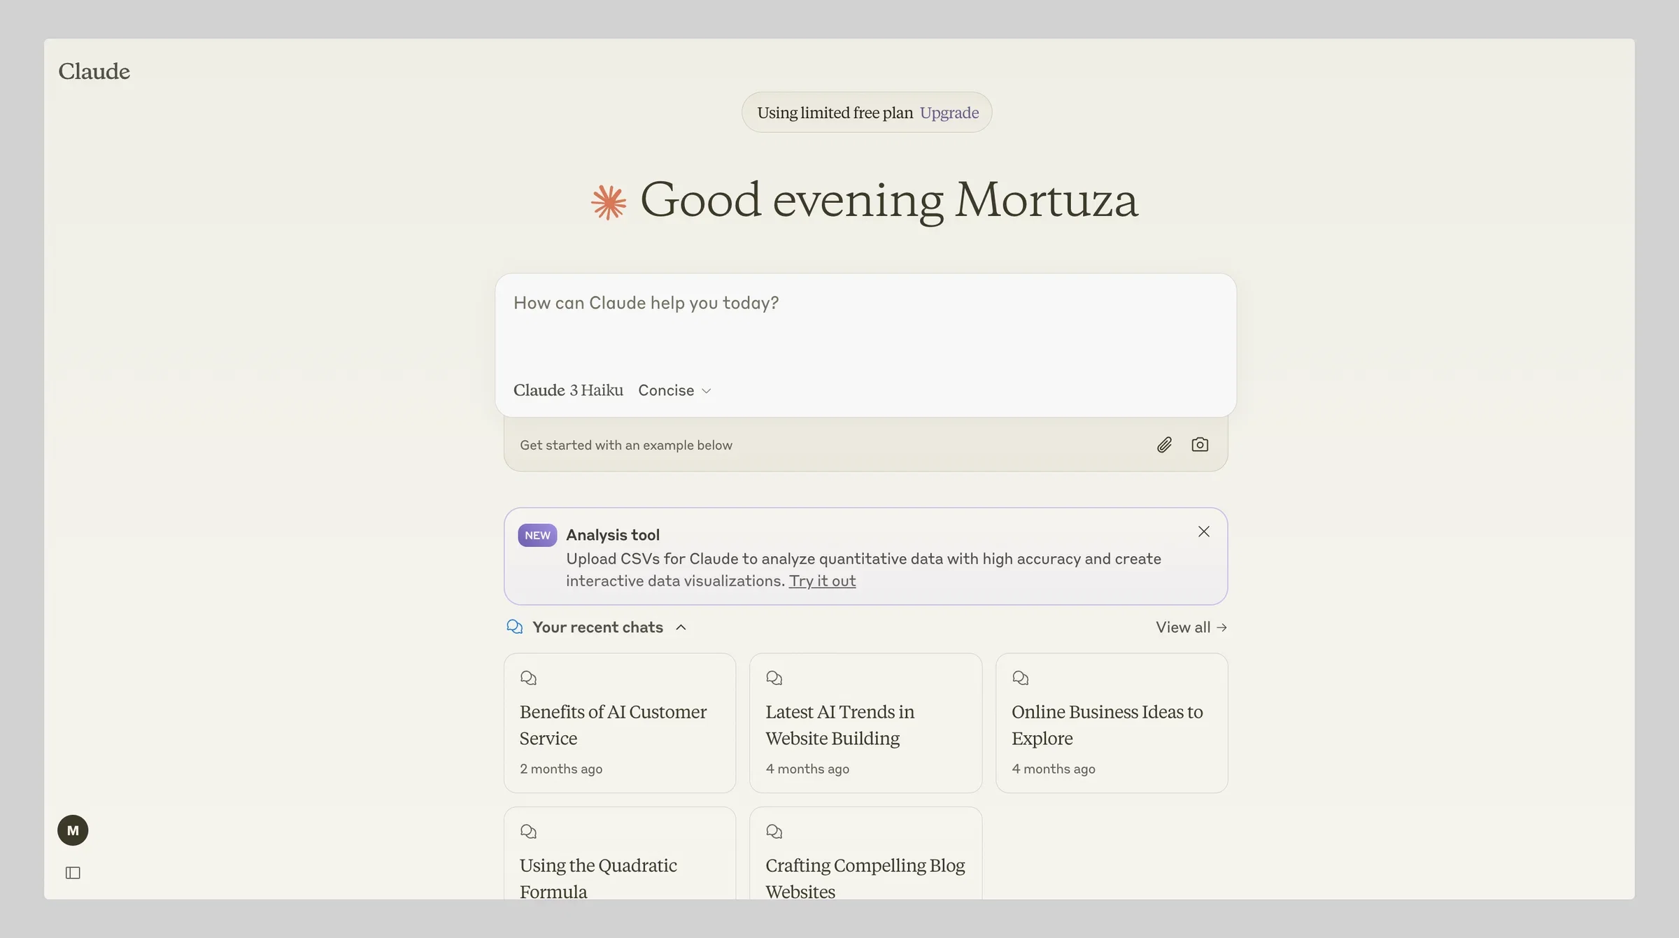Click the 'Using limited free plan' text
Screen dimensions: 1679x938
835,113
